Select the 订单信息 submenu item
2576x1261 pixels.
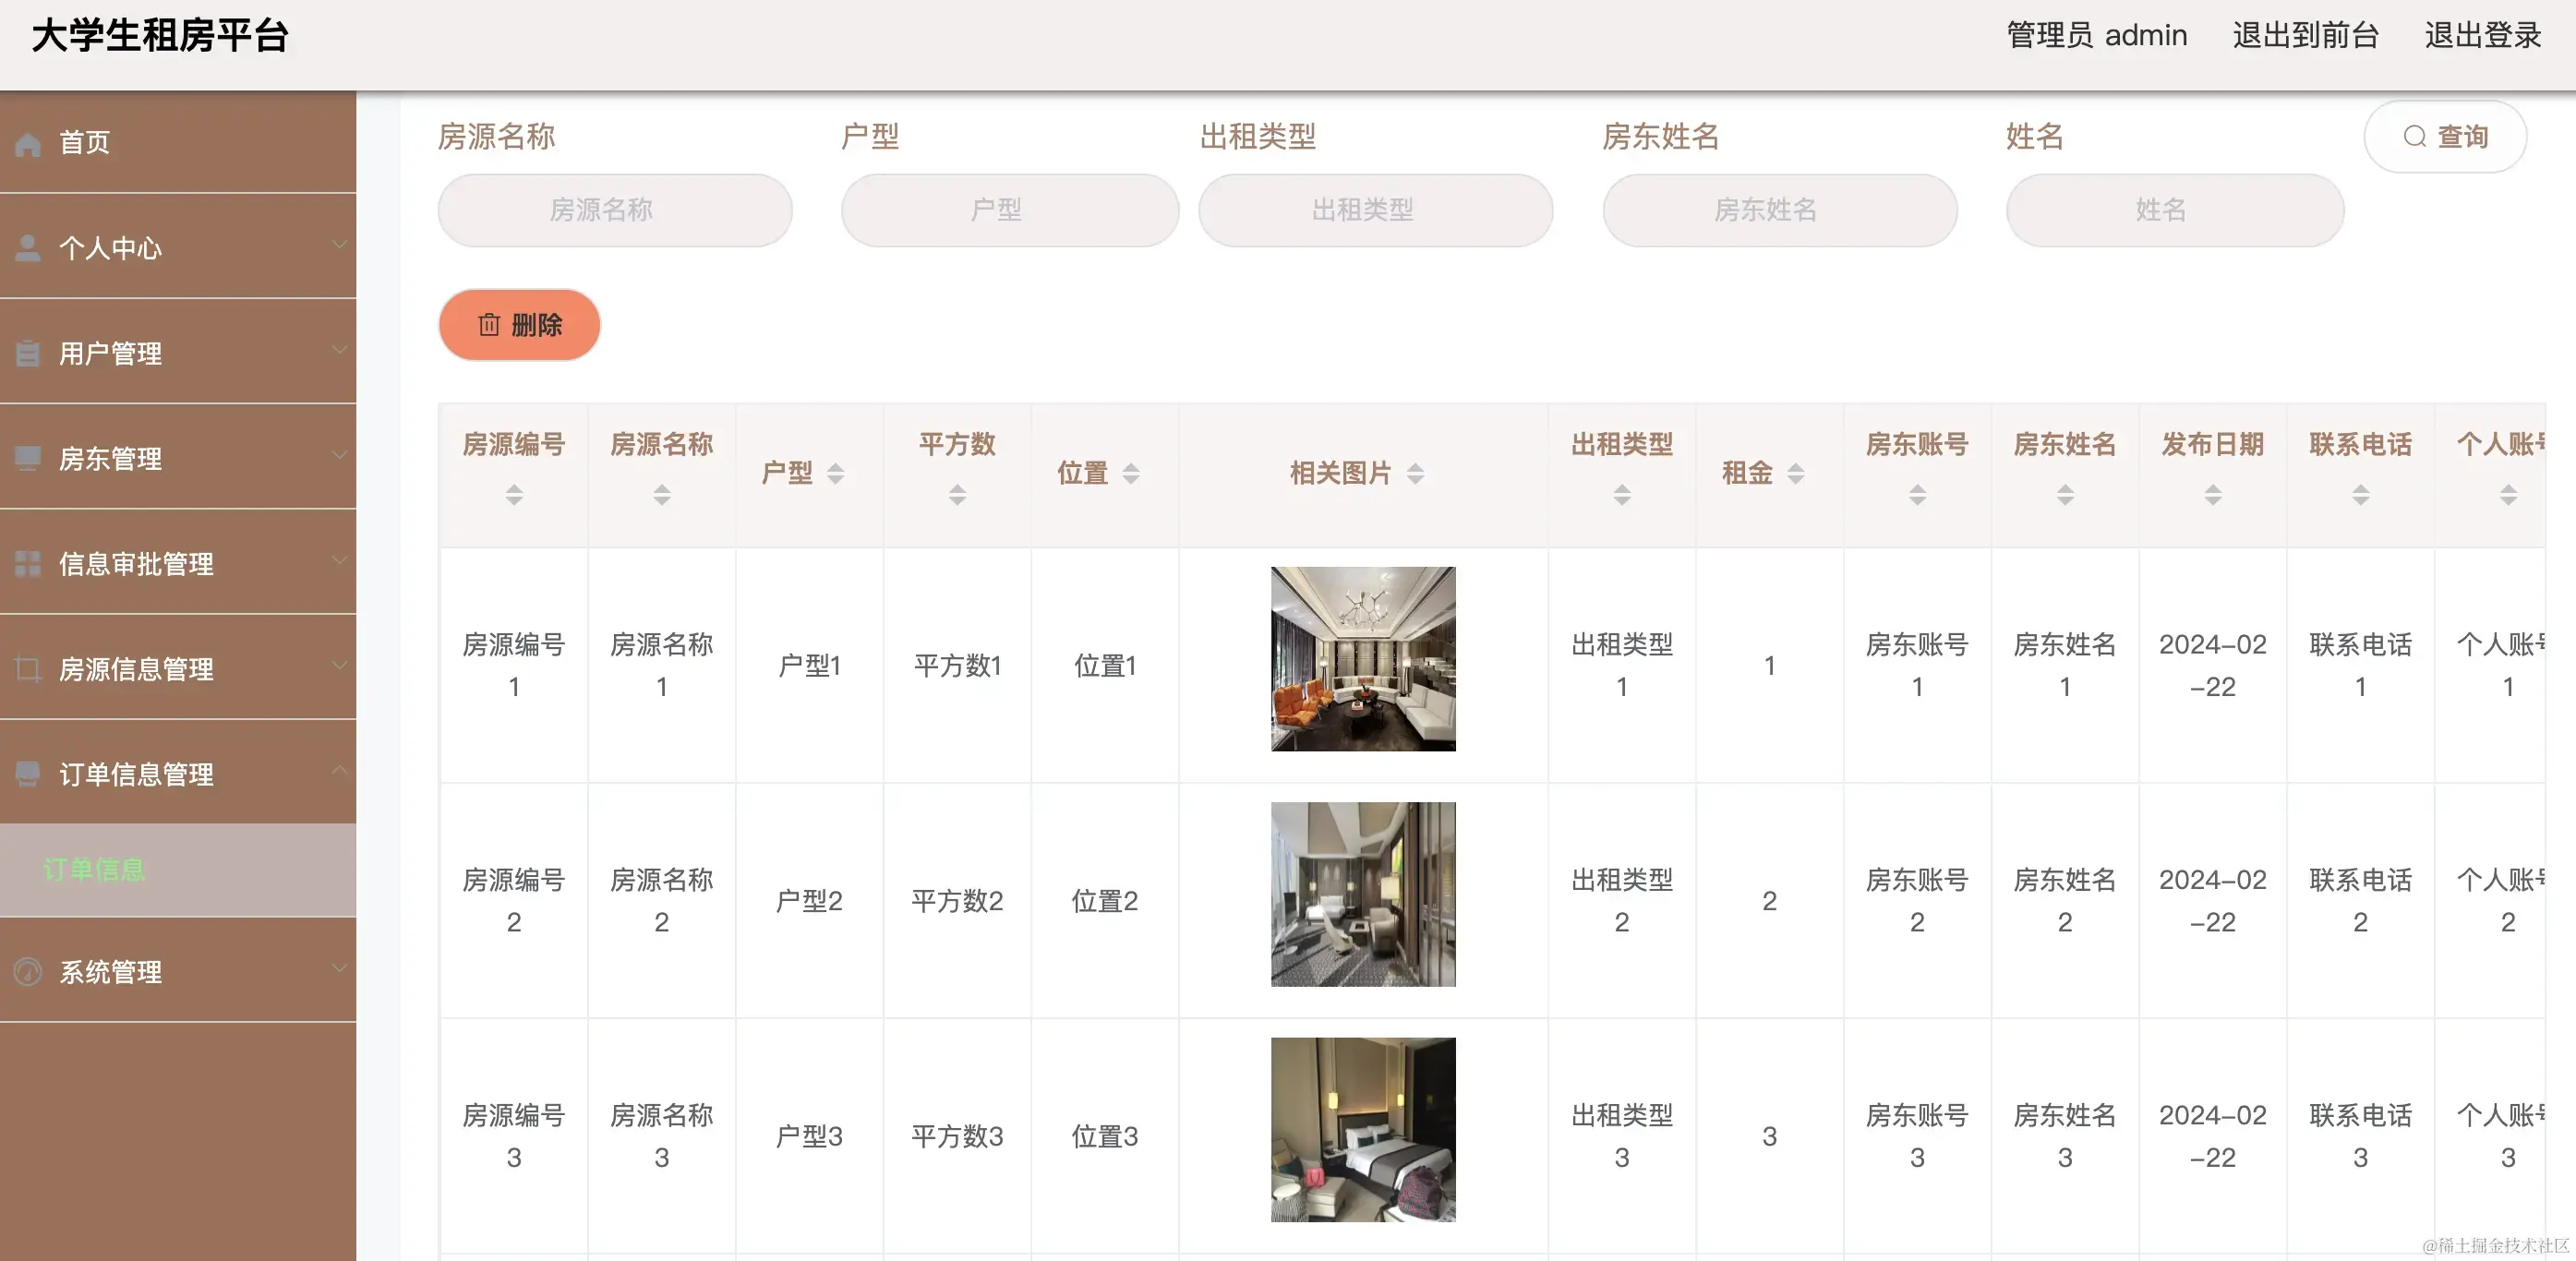point(95,870)
